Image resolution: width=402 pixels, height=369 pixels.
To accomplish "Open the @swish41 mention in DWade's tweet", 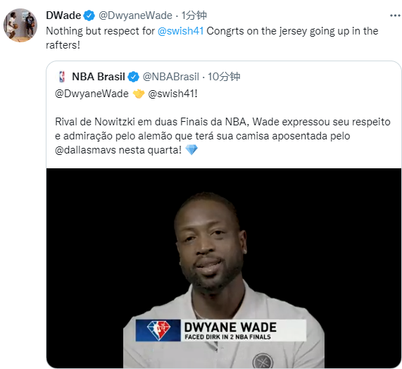I will point(181,31).
